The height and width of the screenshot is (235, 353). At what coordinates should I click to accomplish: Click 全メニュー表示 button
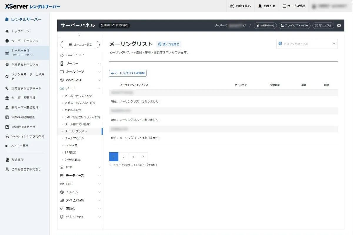tap(80, 45)
